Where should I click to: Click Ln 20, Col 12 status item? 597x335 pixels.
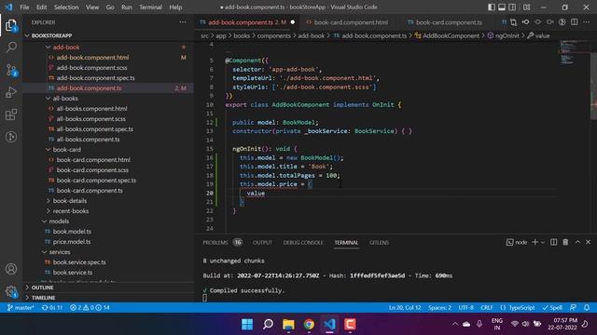[x=404, y=307]
